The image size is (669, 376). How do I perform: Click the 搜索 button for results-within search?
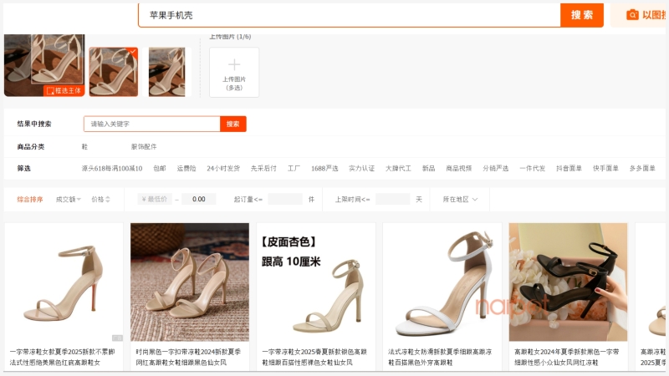tap(233, 124)
